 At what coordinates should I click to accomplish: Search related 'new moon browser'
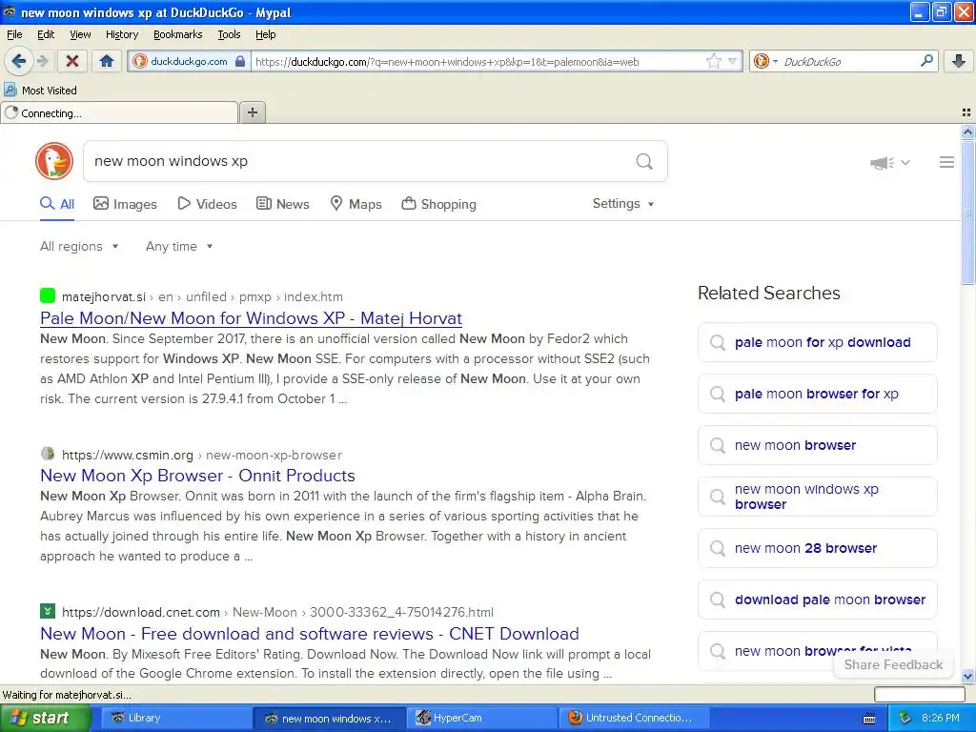click(817, 446)
